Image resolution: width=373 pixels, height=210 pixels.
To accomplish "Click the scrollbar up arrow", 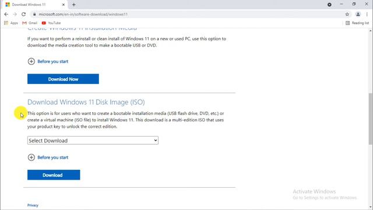I will 371,31.
